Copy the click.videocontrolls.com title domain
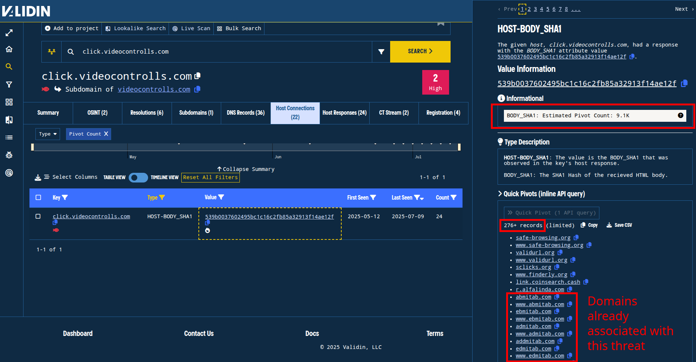696x362 pixels. tap(198, 76)
